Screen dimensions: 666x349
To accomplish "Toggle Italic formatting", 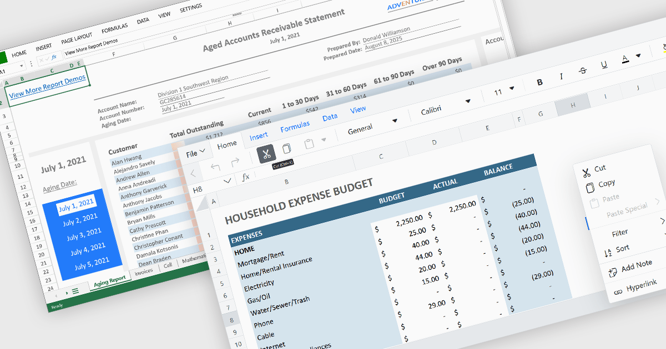I will point(561,76).
